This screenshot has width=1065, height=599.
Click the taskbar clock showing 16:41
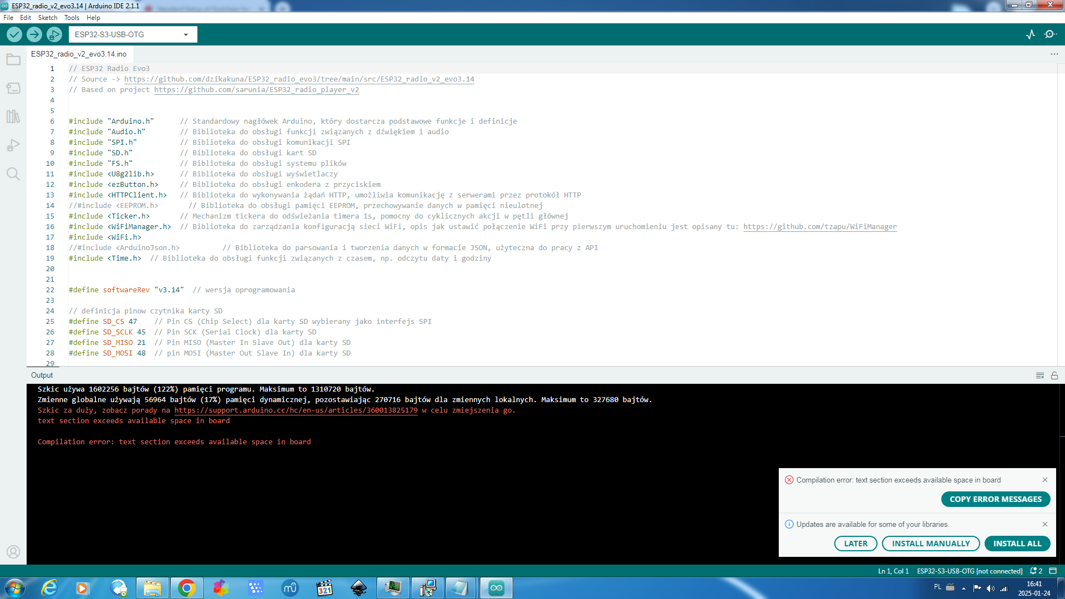pyautogui.click(x=1034, y=588)
